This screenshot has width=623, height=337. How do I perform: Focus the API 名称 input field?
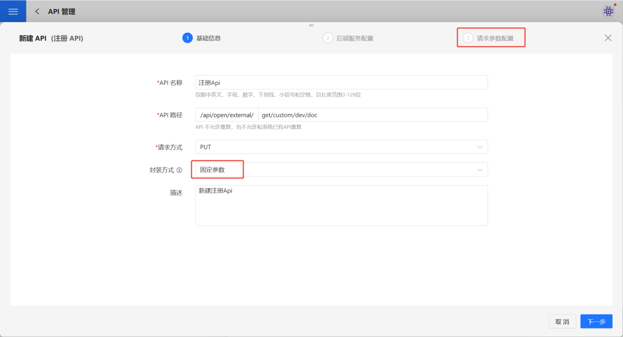click(x=341, y=83)
